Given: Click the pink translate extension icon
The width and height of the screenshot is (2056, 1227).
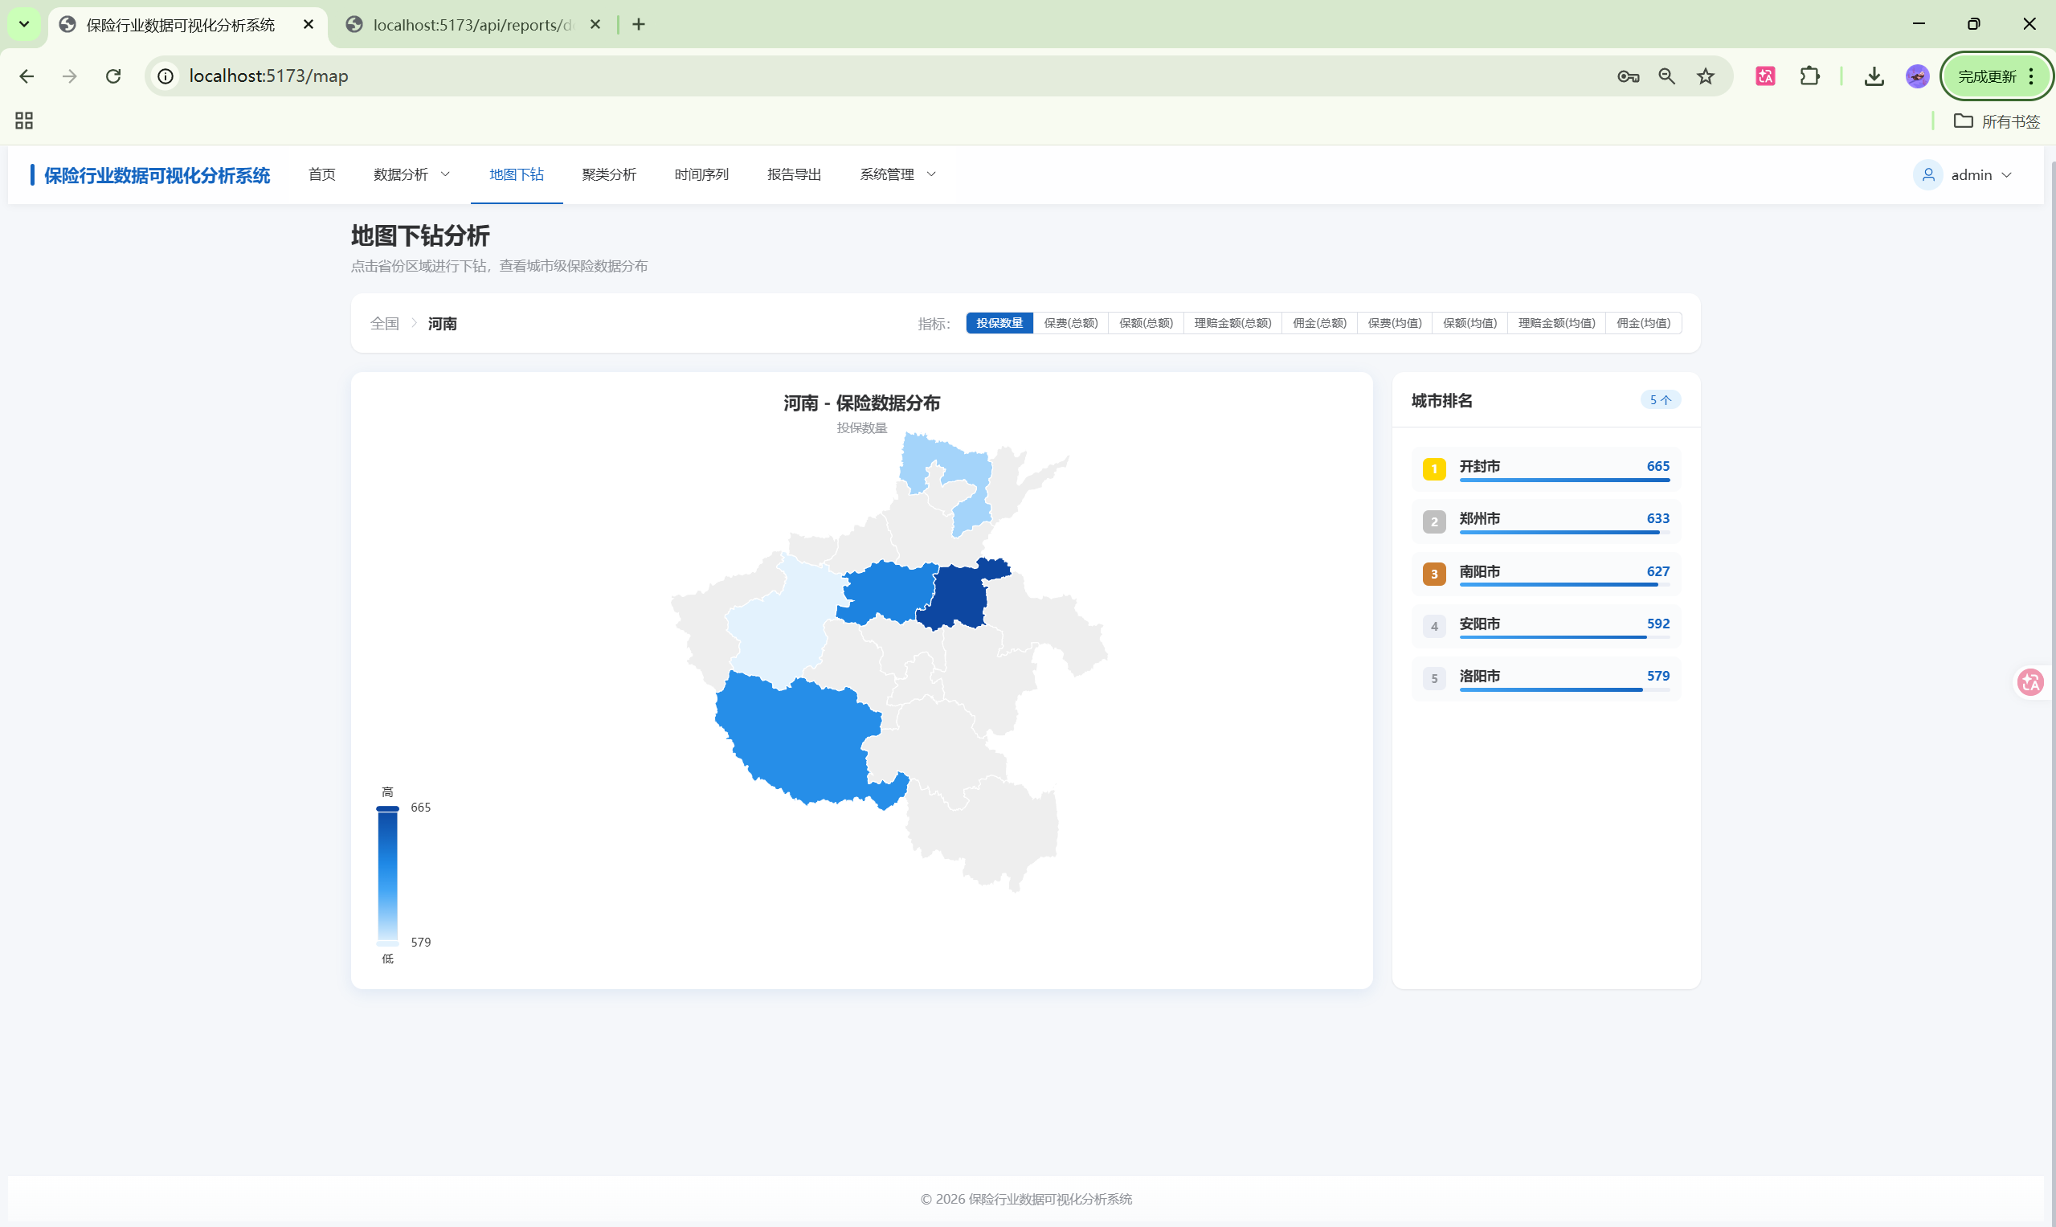Looking at the screenshot, I should [x=1765, y=76].
